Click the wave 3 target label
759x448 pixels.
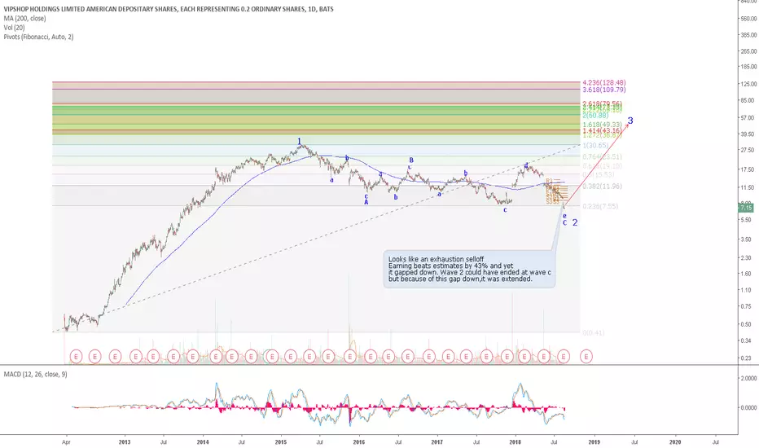click(630, 121)
